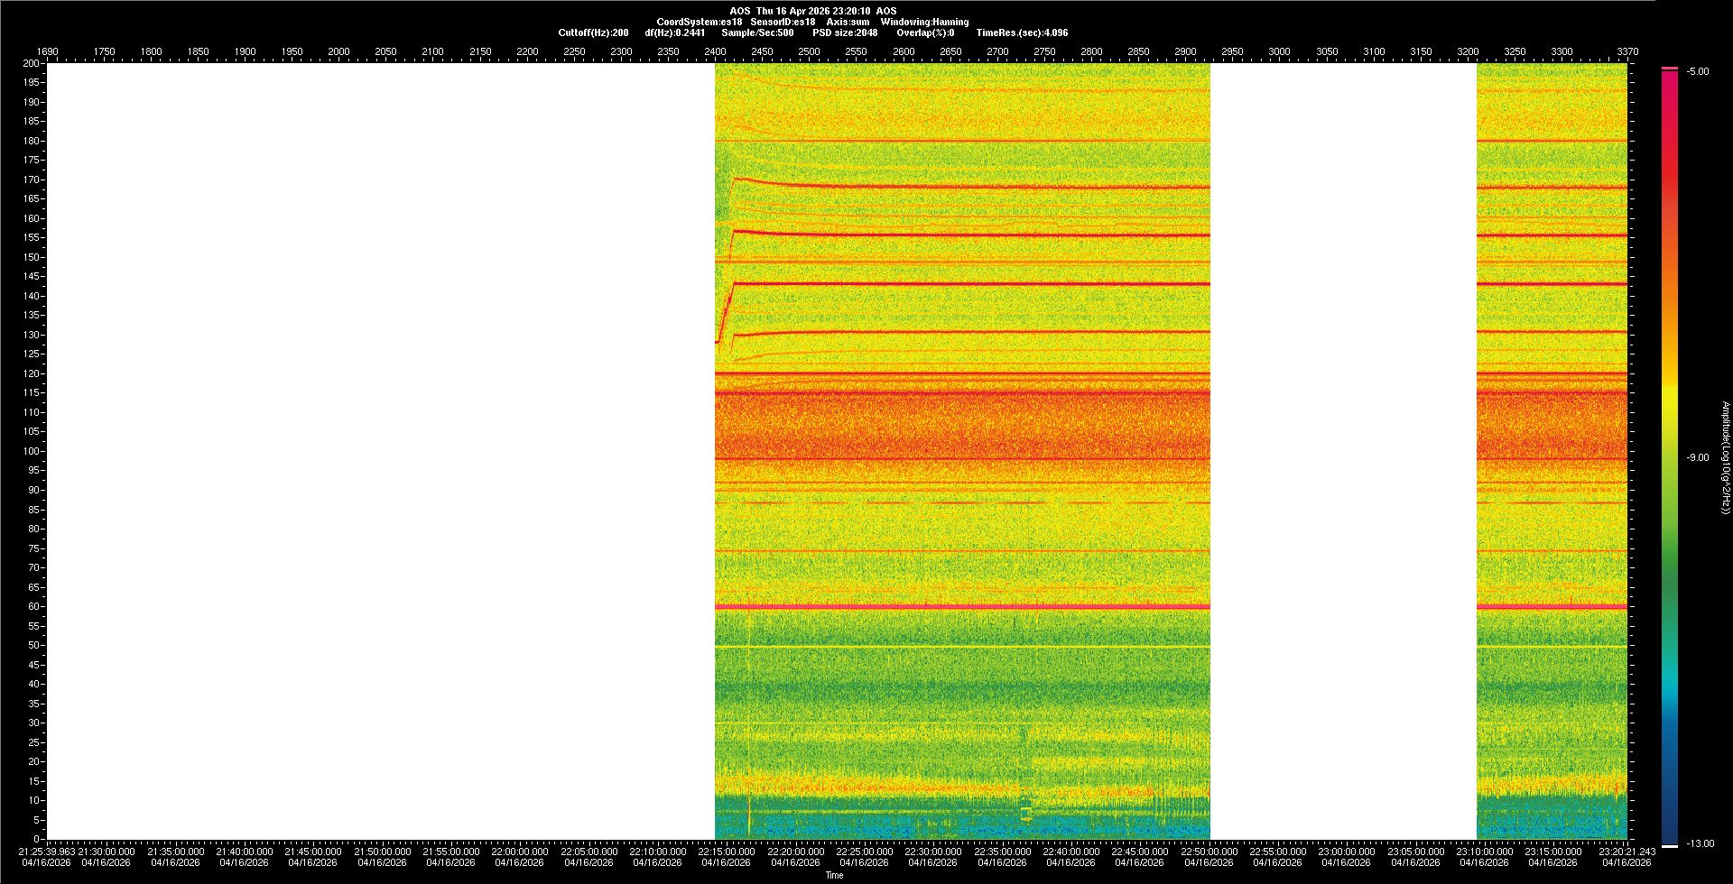The width and height of the screenshot is (1733, 884).
Task: Select the SensorID:es18 label
Action: click(x=783, y=22)
